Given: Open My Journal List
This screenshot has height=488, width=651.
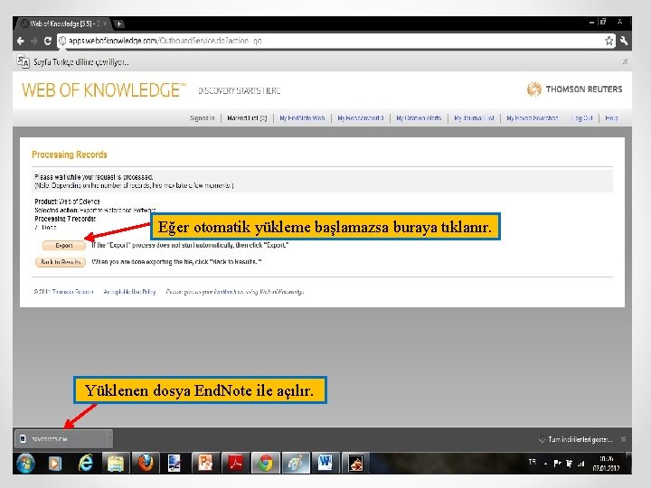Looking at the screenshot, I should [x=474, y=117].
